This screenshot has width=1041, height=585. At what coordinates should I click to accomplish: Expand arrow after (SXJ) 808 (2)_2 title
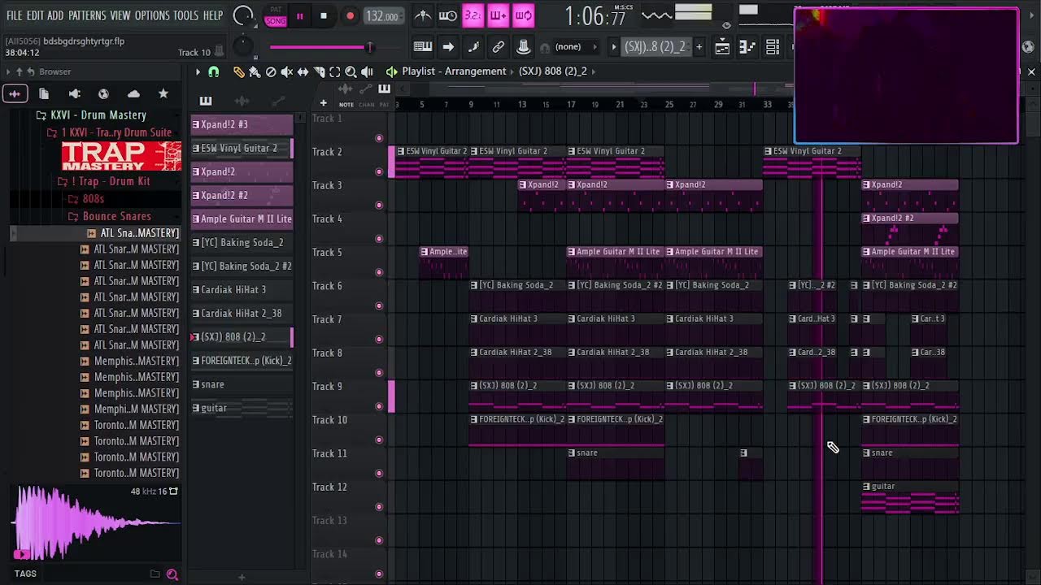pyautogui.click(x=594, y=71)
